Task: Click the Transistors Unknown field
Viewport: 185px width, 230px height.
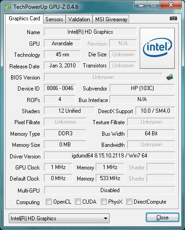Action: point(123,66)
